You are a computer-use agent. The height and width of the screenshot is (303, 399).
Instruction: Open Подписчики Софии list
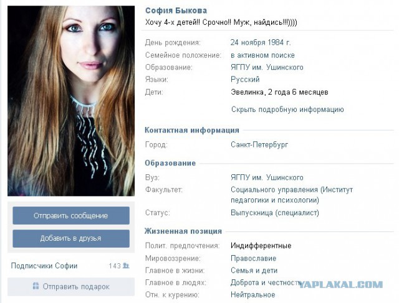point(44,266)
